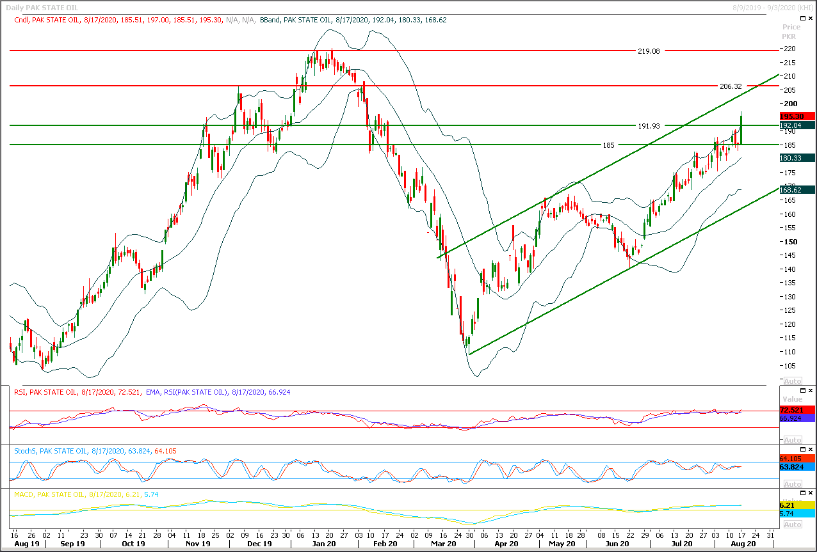The width and height of the screenshot is (817, 552).
Task: Click the cyan 5.74 MACD signal tag
Action: click(x=797, y=514)
